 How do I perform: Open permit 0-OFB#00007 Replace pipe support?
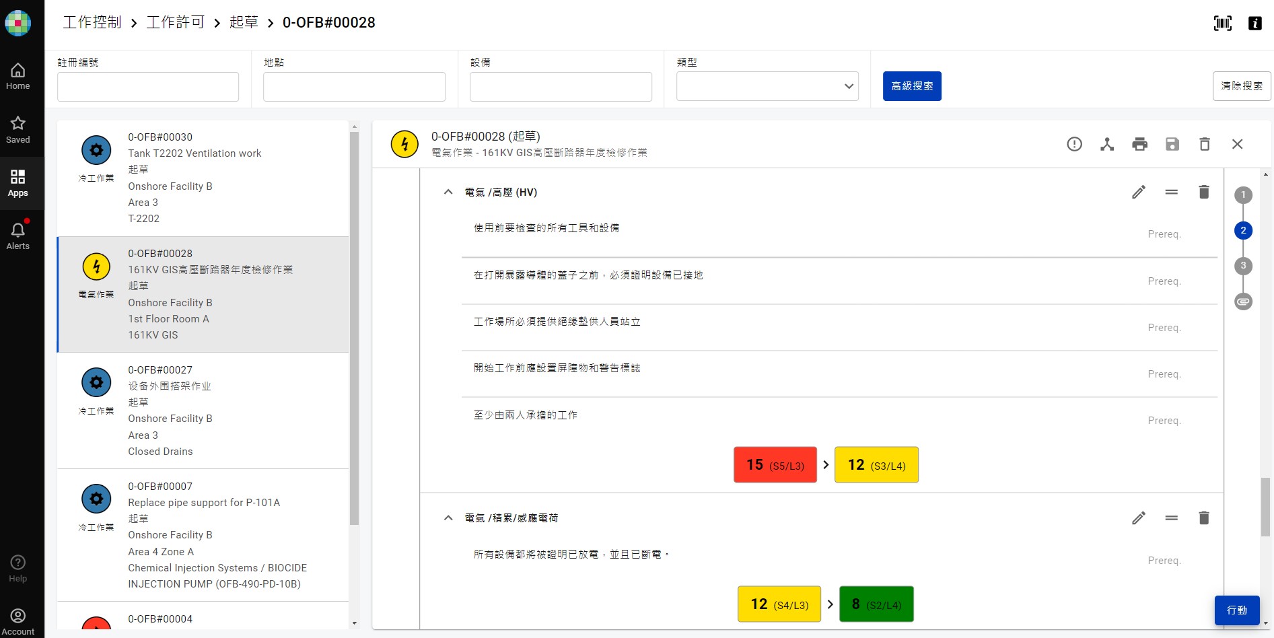click(203, 536)
